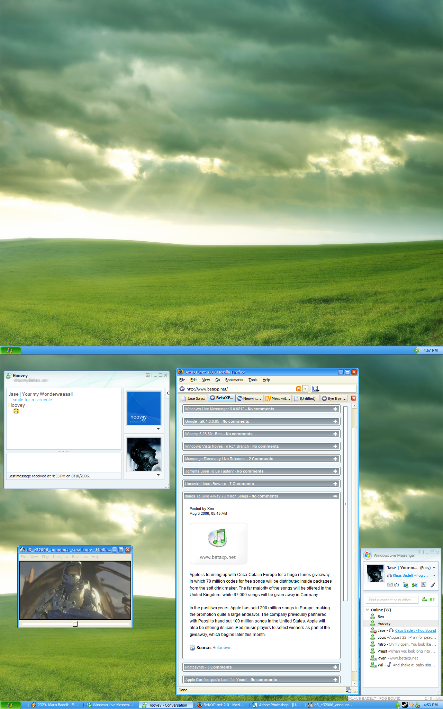
Task: Click the show-menu icon in Hoovey conversation
Action: point(148,375)
